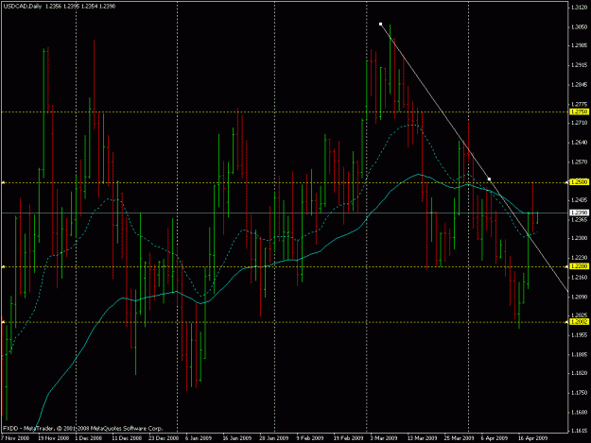Click the yellow 1.2200 price level label
591x443 pixels.
click(x=580, y=266)
